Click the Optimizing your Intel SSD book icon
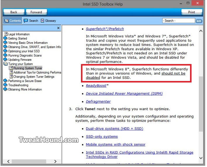207x167 pixels. 6,51
